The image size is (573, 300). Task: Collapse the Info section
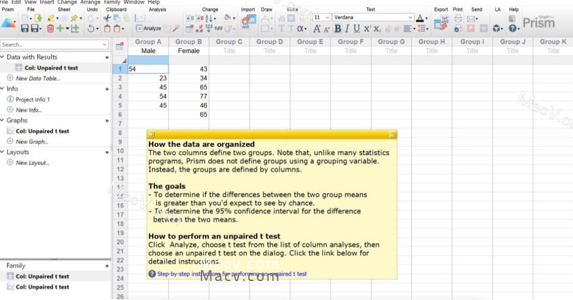(2, 89)
